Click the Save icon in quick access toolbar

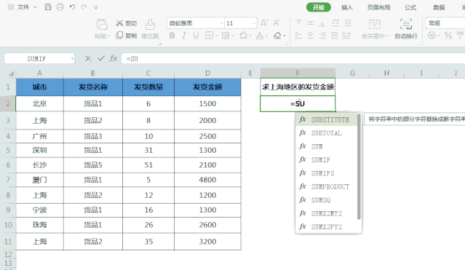coord(48,7)
